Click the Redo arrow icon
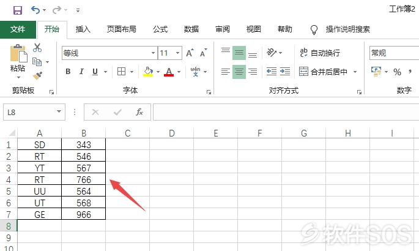The image size is (419, 251). click(57, 10)
